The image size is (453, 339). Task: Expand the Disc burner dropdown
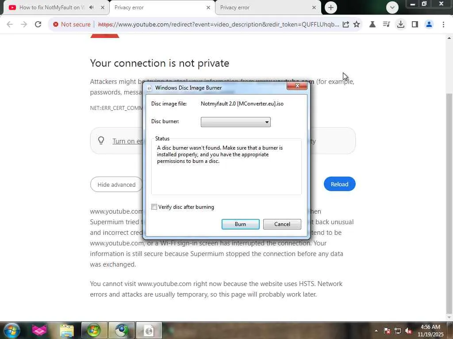click(x=235, y=122)
